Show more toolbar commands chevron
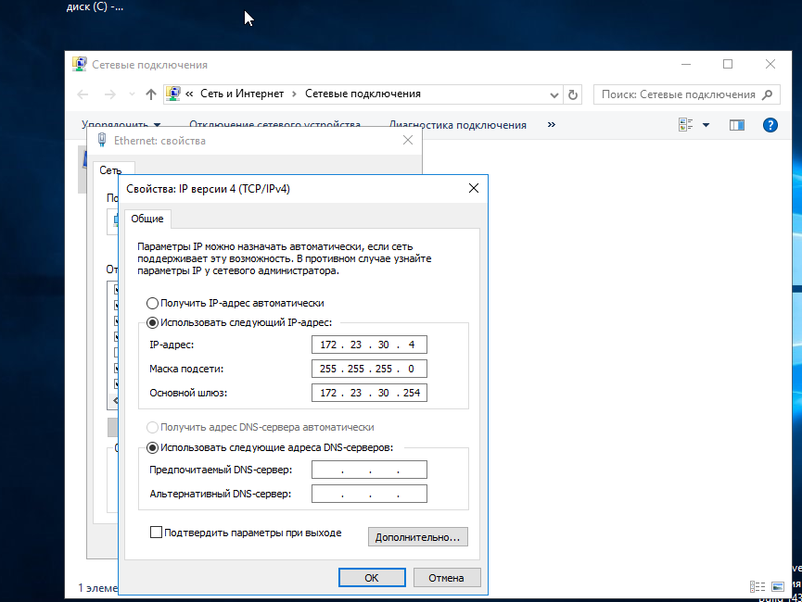Screen dimensions: 802x602 coord(552,125)
